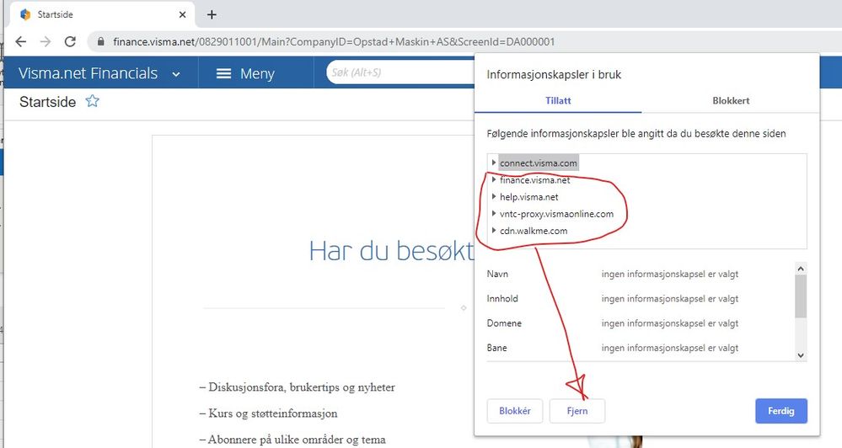Reload the page with the refresh icon
The width and height of the screenshot is (842, 448).
70,41
